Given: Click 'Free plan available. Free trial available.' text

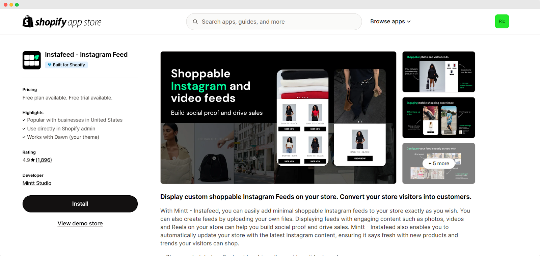Looking at the screenshot, I should tap(67, 98).
